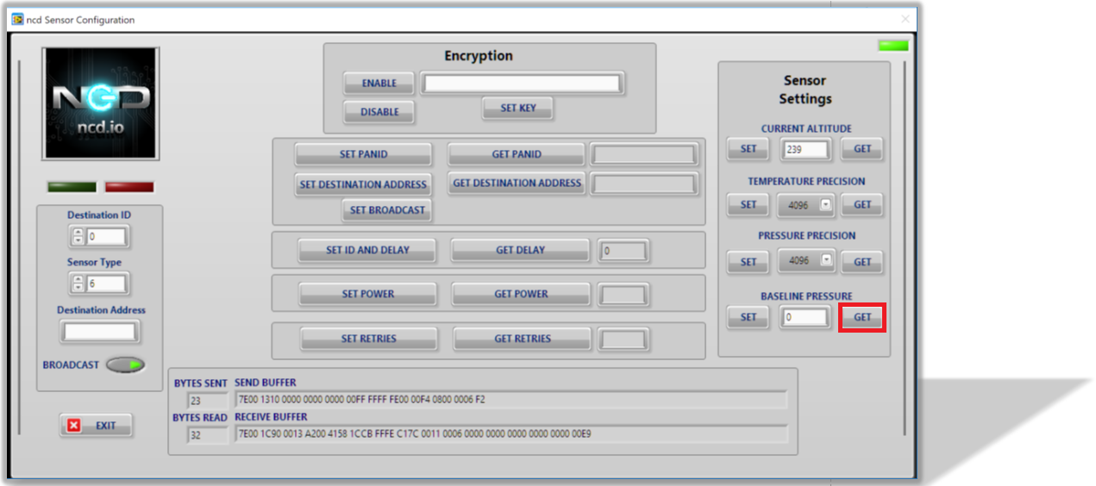Screen dimensions: 1096x486
Task: Click the power value field
Action: tap(623, 295)
